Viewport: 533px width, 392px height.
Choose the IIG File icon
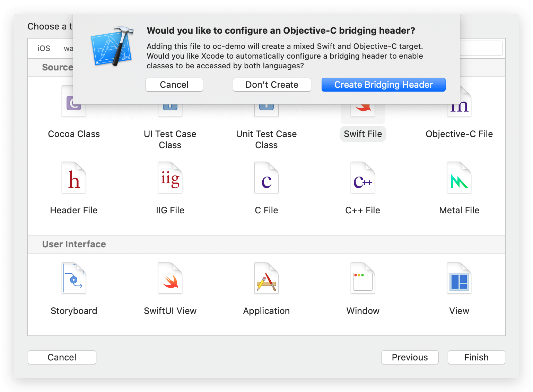tap(170, 177)
